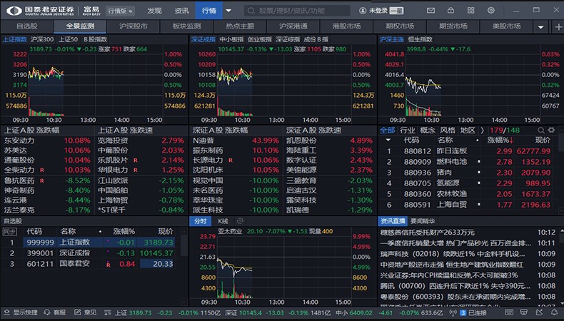Open the lock/trading icon in title bar

click(450, 11)
